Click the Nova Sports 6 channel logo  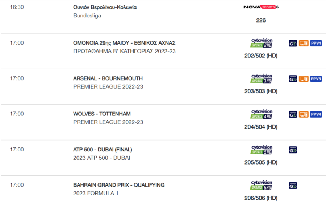261,7
